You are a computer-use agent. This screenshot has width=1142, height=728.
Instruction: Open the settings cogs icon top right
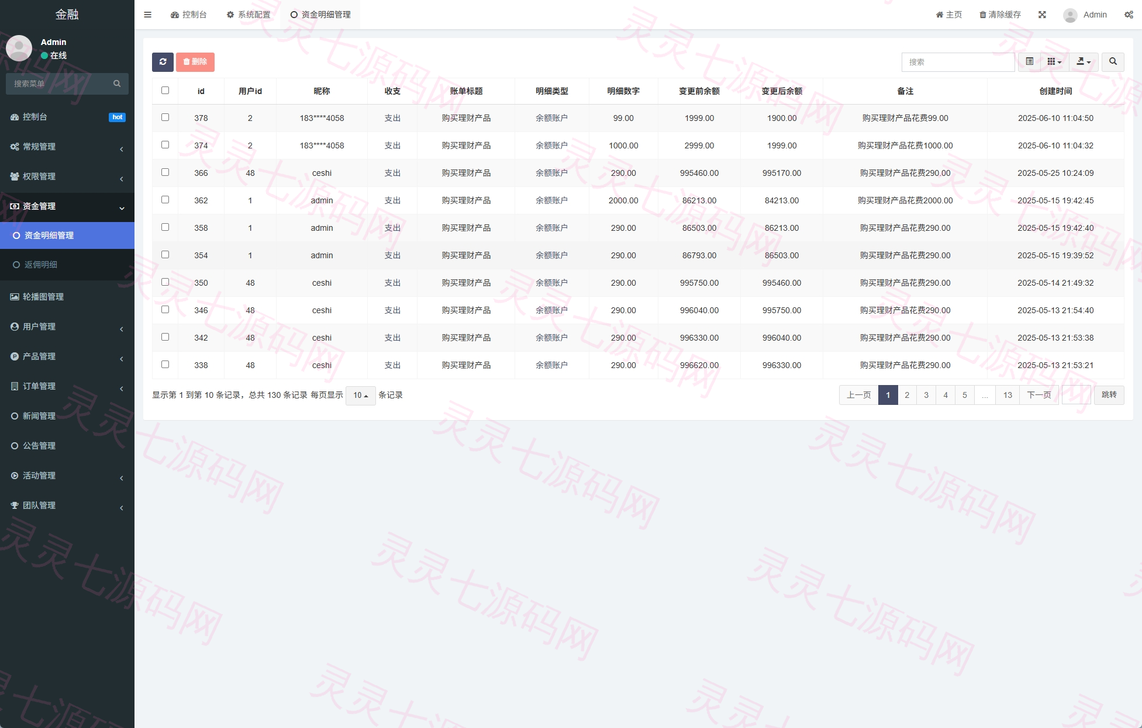(1129, 15)
